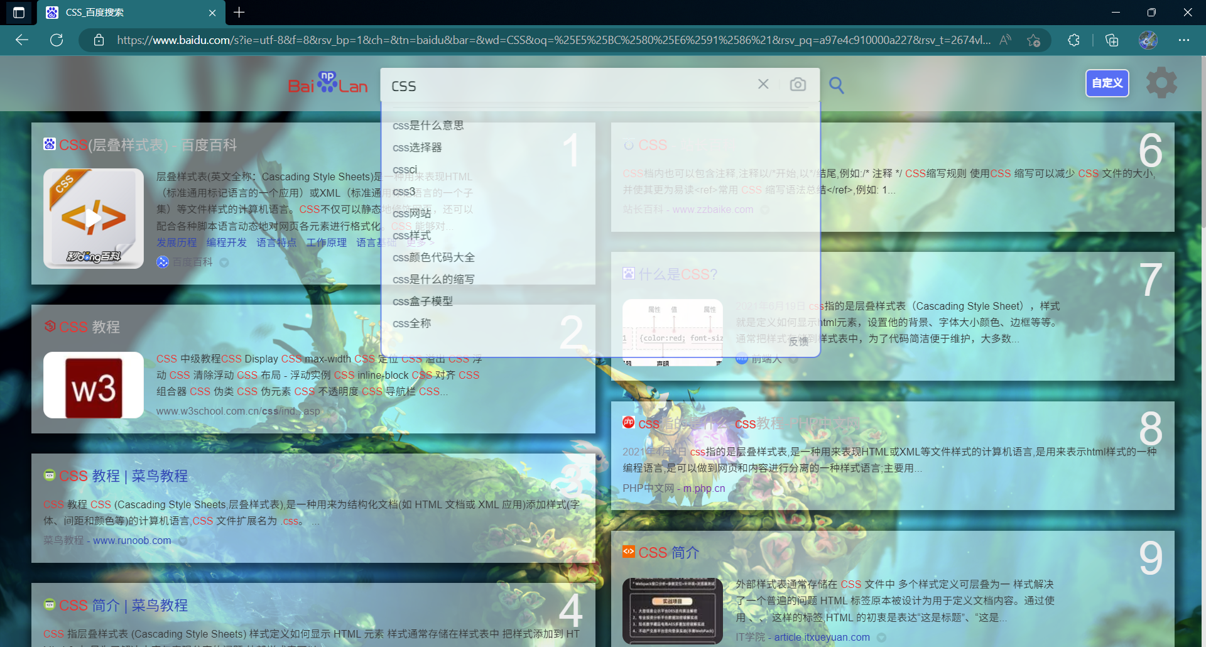Go back to previous page
1206x647 pixels.
tap(22, 40)
